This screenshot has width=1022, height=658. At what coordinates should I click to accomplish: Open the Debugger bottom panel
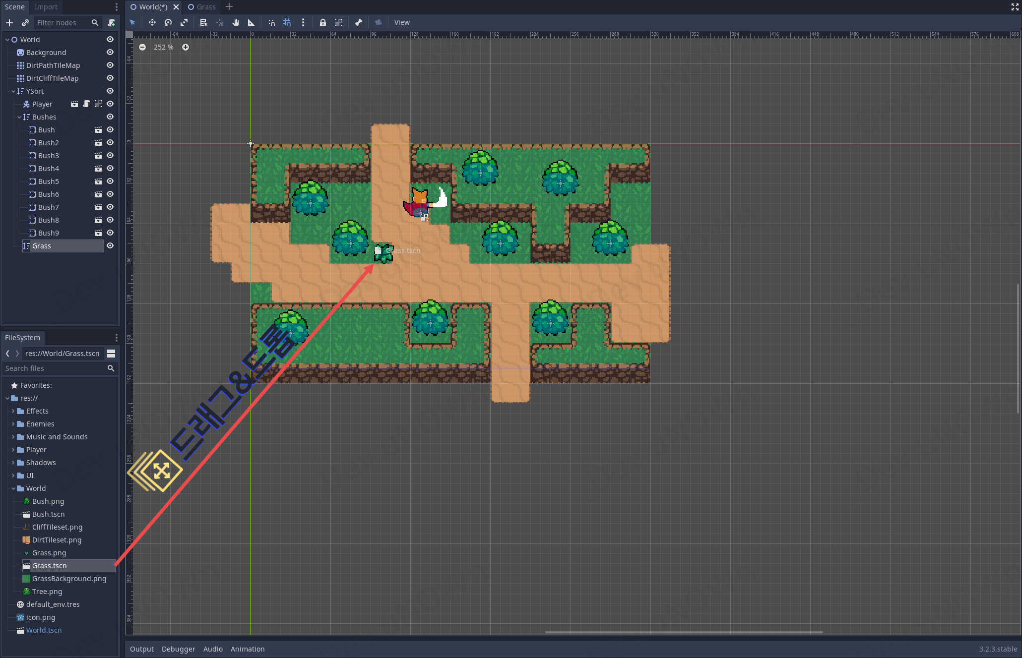[178, 649]
